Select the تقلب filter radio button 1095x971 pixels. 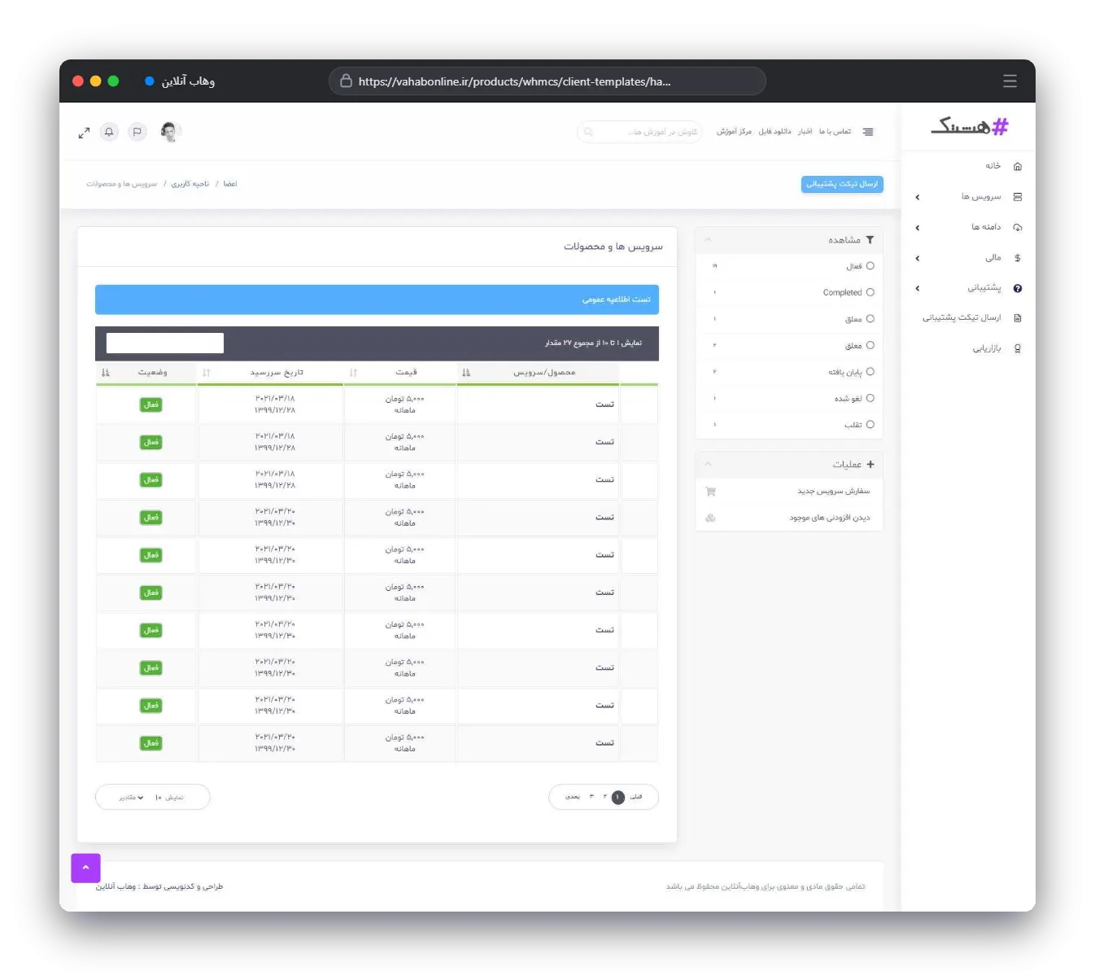point(870,425)
